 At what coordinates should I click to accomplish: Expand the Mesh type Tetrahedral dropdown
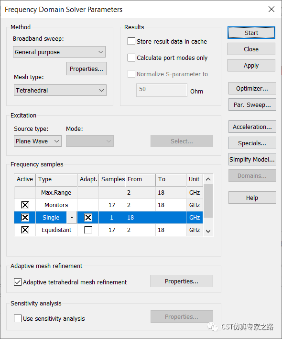pos(60,90)
